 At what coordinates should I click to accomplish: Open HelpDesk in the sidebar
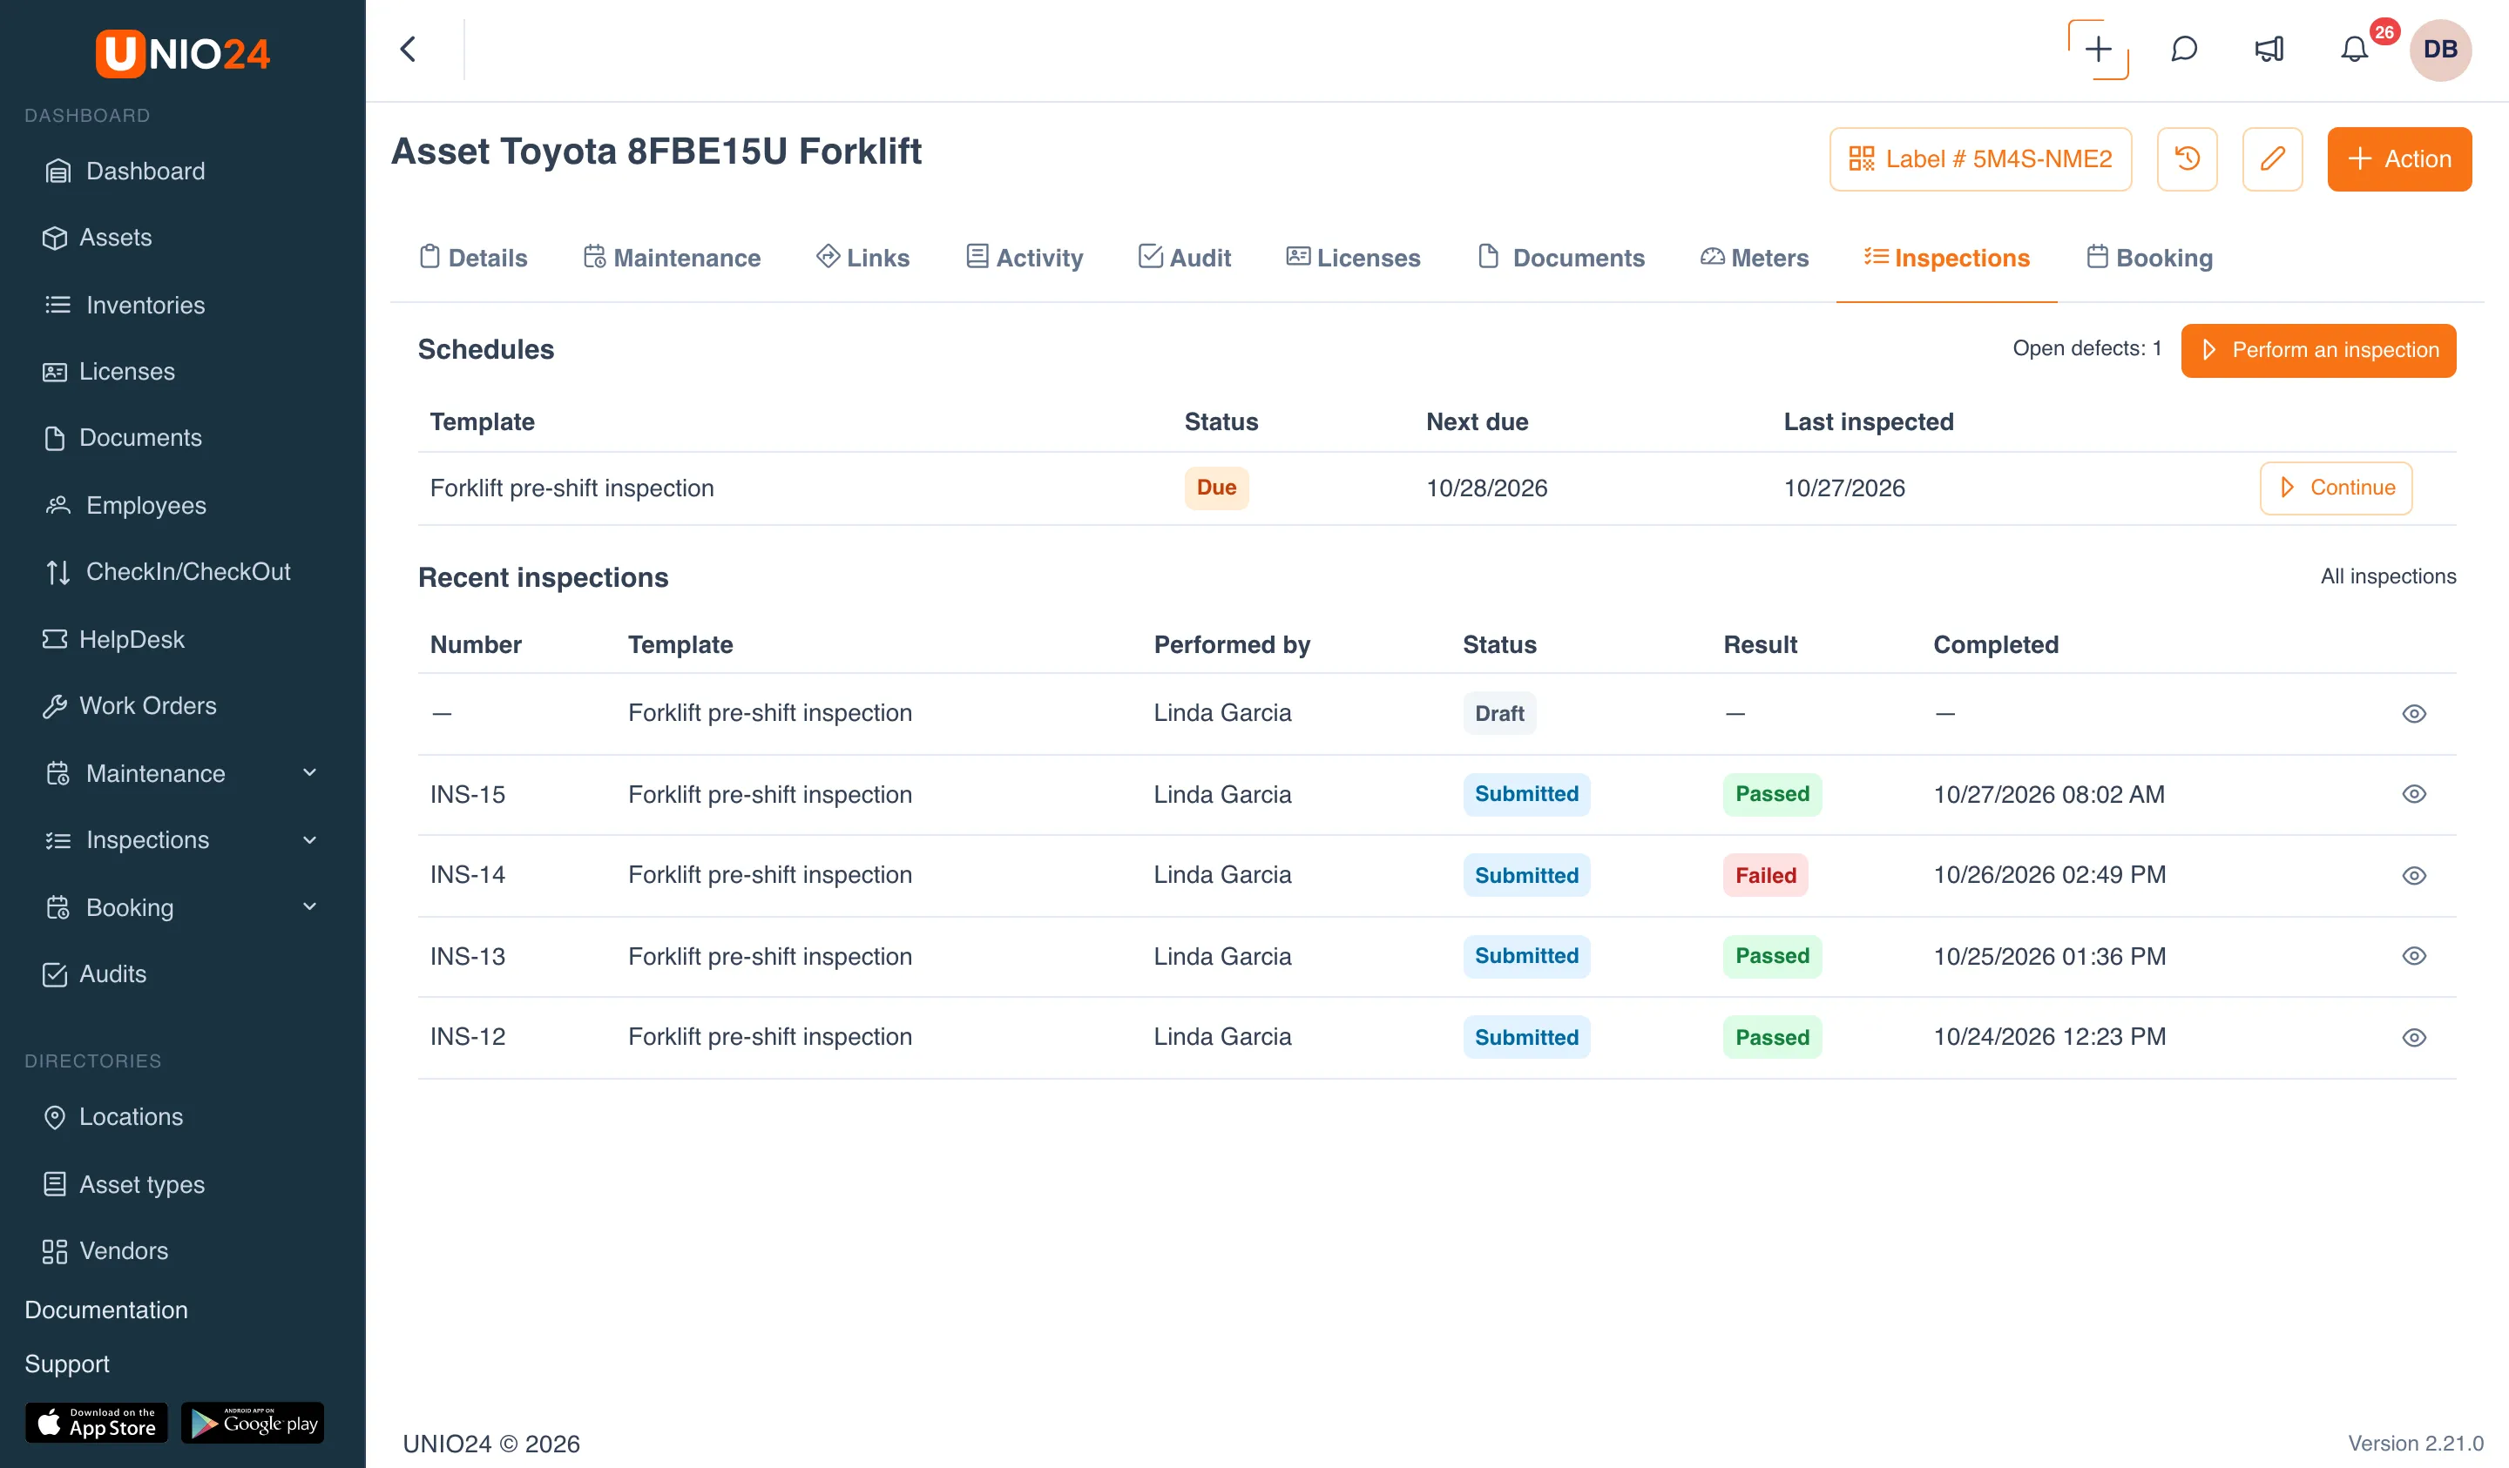click(x=113, y=639)
